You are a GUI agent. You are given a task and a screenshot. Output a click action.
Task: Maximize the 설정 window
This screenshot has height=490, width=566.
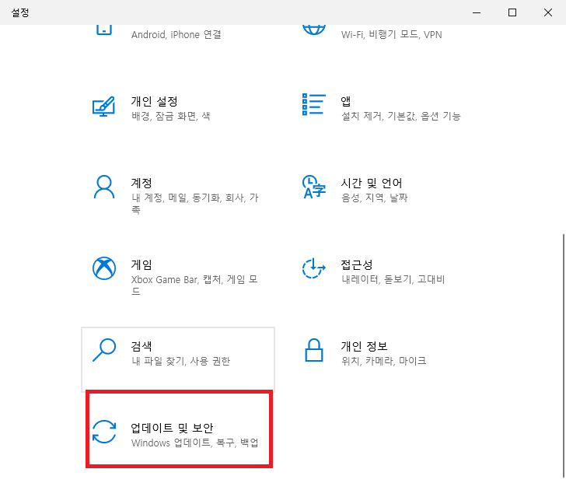tap(512, 12)
